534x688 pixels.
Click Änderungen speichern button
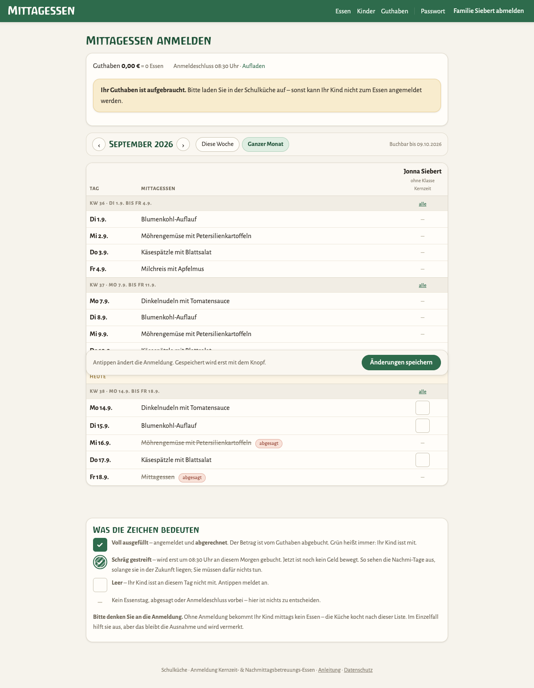coord(401,362)
